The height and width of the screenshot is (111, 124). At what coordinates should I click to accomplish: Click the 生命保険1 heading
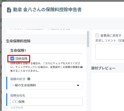[x=18, y=51]
